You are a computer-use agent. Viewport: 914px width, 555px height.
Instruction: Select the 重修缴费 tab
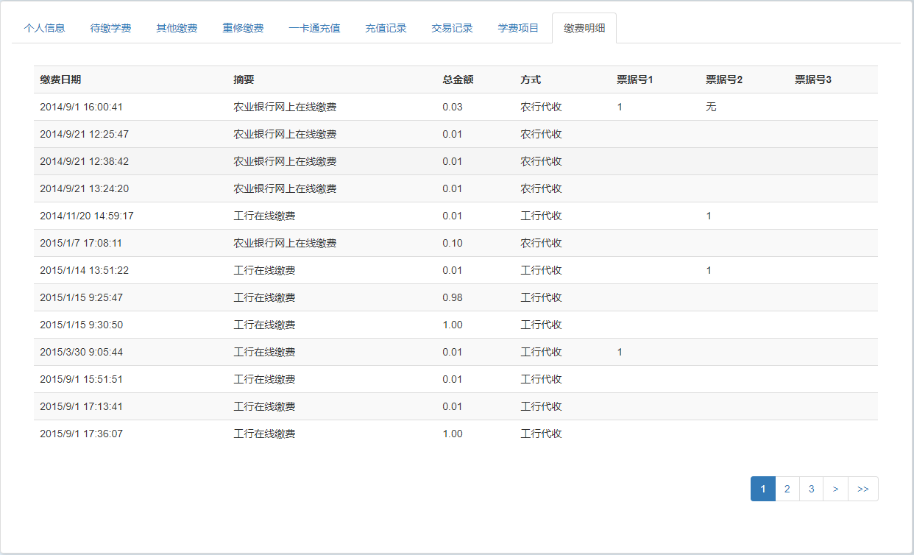click(243, 28)
